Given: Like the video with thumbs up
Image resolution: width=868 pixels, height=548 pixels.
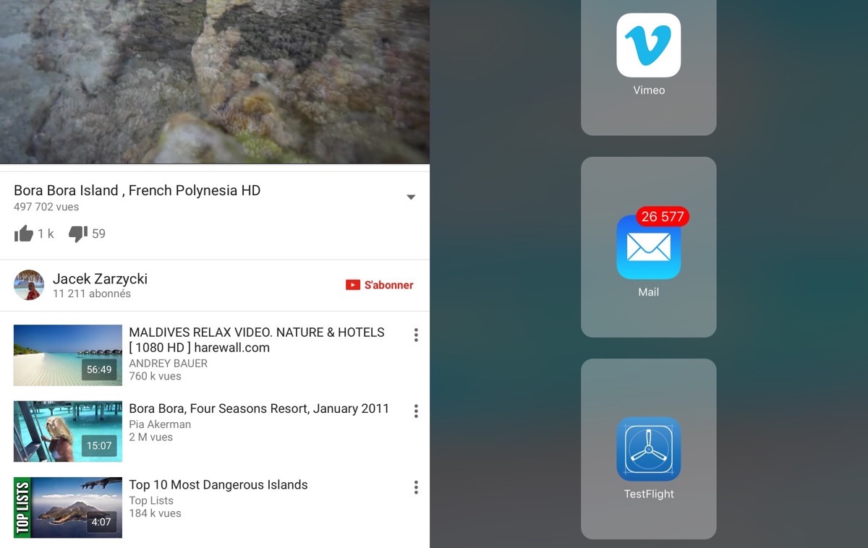Looking at the screenshot, I should pos(24,234).
